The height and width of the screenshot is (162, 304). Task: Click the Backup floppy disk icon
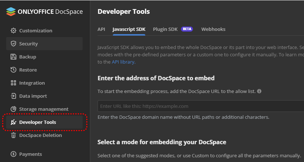13,57
